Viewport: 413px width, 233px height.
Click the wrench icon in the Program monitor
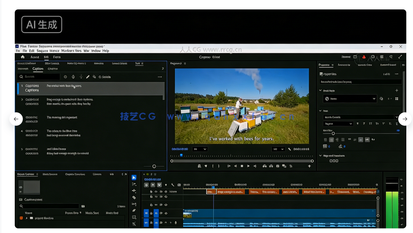pos(290,149)
